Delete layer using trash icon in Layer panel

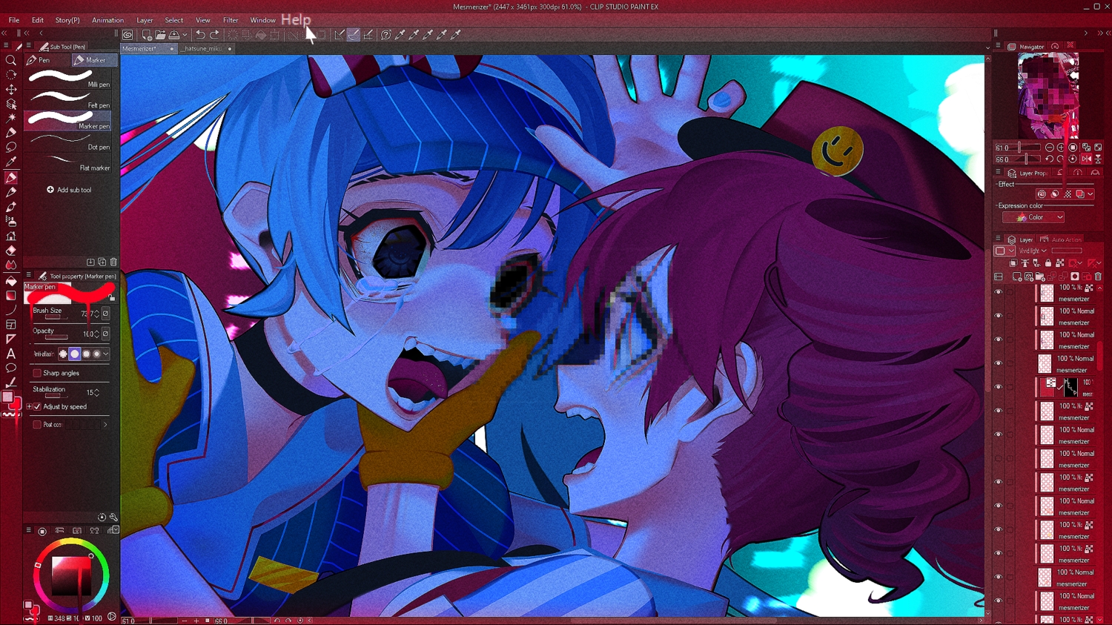coord(1098,277)
